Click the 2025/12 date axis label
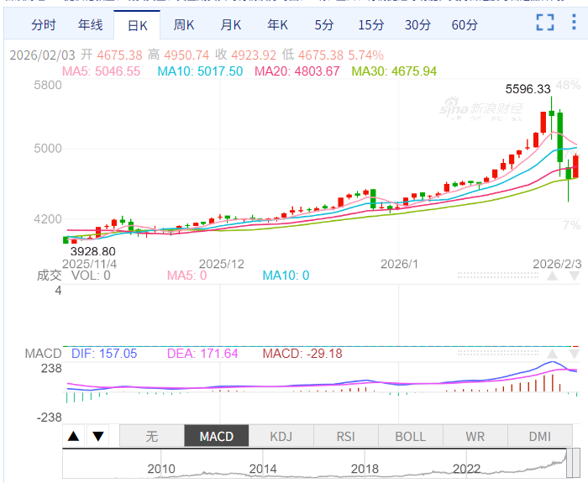Viewport: 588px width, 483px height. pyautogui.click(x=222, y=264)
